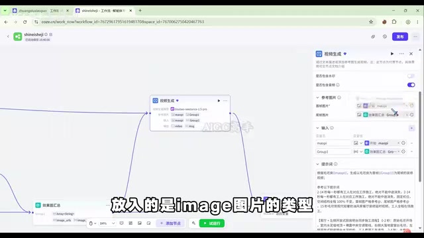
Task: Close the 视频生成 settings panel
Action: (x=411, y=54)
